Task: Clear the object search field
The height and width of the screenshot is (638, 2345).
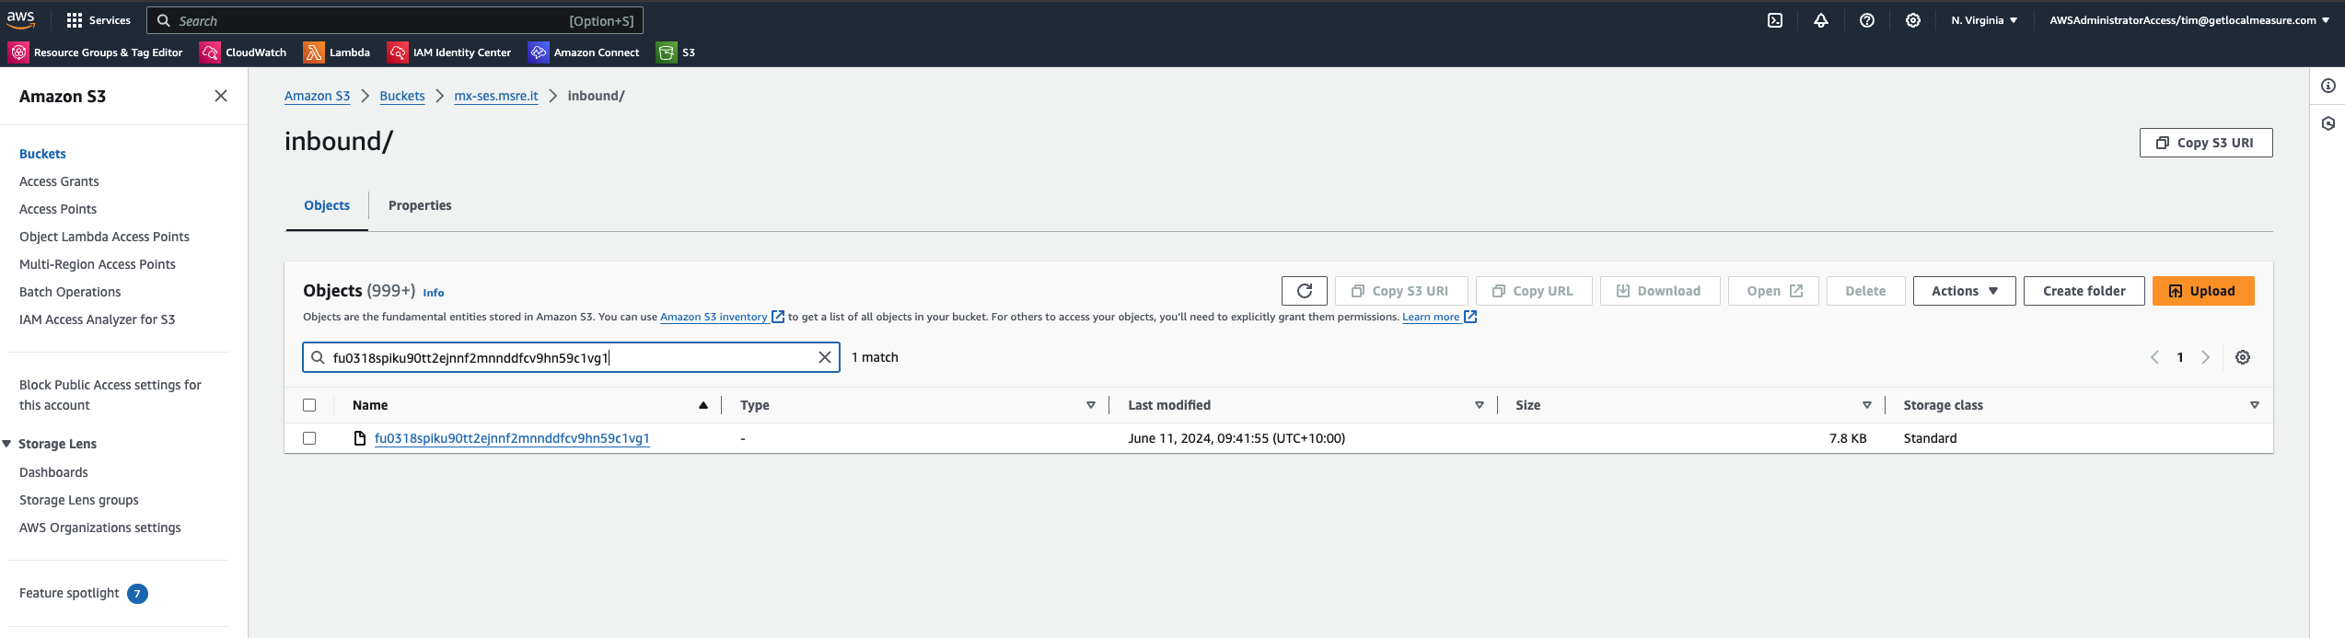Action: (x=825, y=357)
